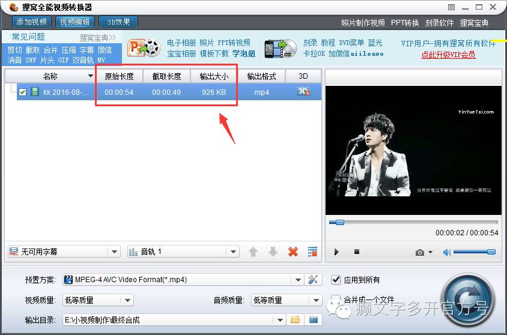The image size is (507, 335).
Task: Click the video progress seek bar
Action: tap(413, 222)
